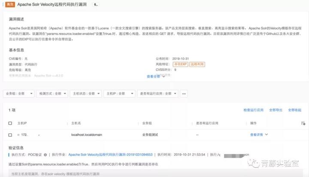This screenshot has width=309, height=177.
Task: Click the 危险等级 高危 entry
Action: (x=20, y=70)
